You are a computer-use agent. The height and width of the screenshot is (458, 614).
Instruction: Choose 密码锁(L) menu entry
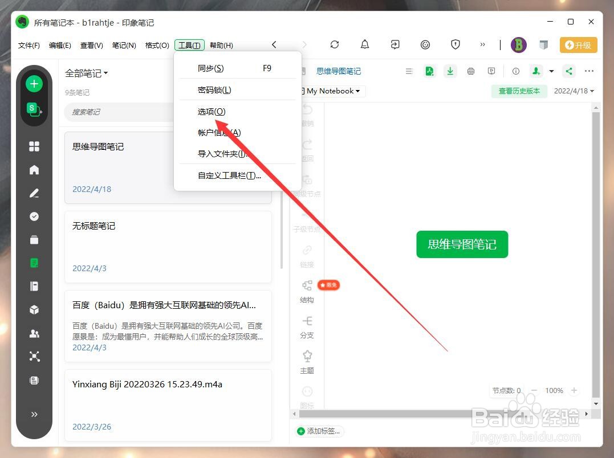tap(237, 90)
